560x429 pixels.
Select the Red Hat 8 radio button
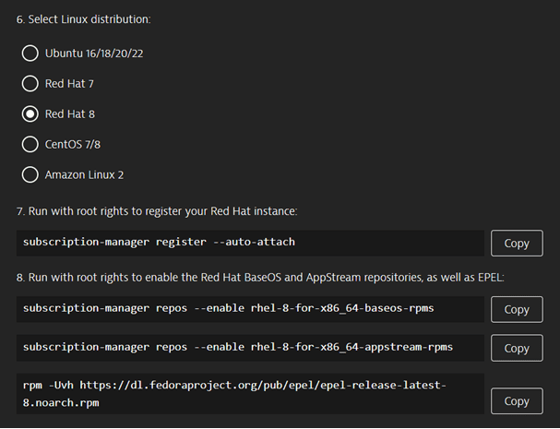(x=30, y=114)
